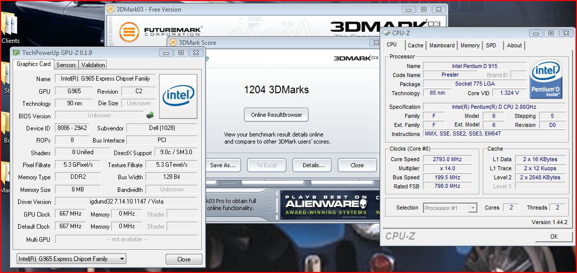The width and height of the screenshot is (577, 273).
Task: Click the Pentium D logo in CPU-Z
Action: (x=546, y=80)
